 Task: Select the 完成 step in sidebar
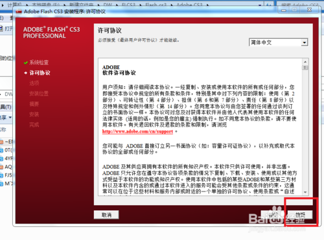click(34, 125)
